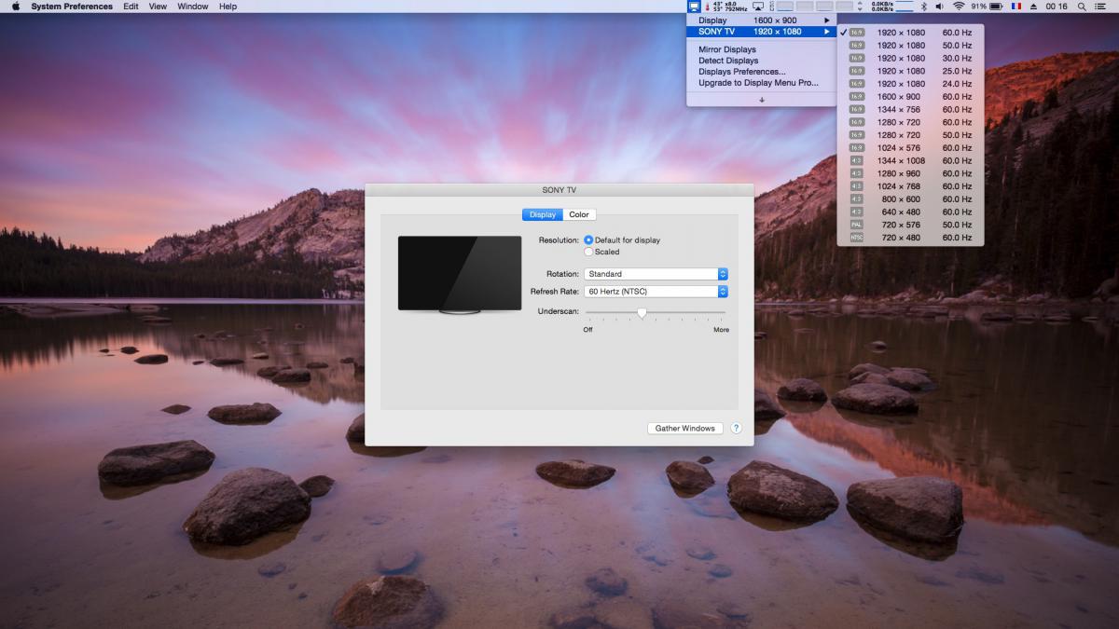The width and height of the screenshot is (1119, 629).
Task: Select Mirror Displays menu item
Action: click(727, 49)
